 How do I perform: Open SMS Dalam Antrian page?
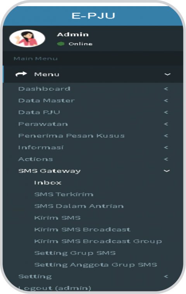click(x=79, y=206)
